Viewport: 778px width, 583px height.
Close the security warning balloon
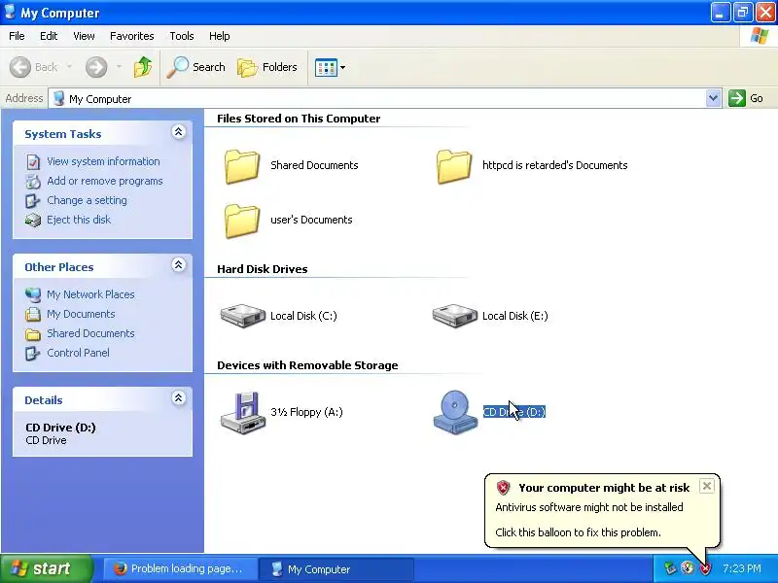coord(707,486)
